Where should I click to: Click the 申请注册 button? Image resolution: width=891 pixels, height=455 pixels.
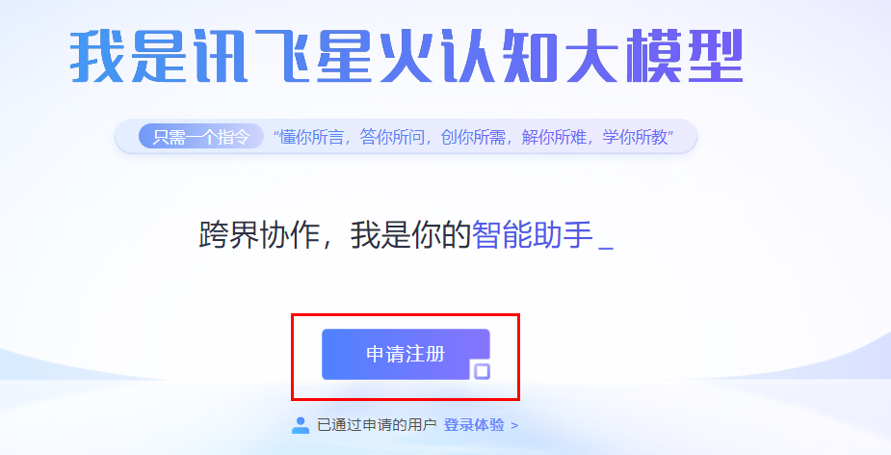(x=406, y=355)
